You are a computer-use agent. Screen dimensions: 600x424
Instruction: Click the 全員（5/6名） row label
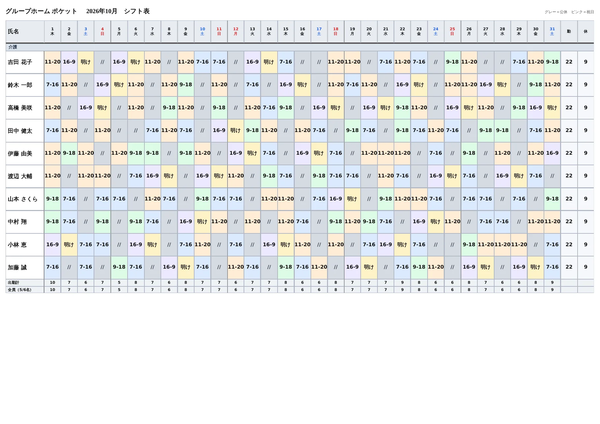click(25, 290)
